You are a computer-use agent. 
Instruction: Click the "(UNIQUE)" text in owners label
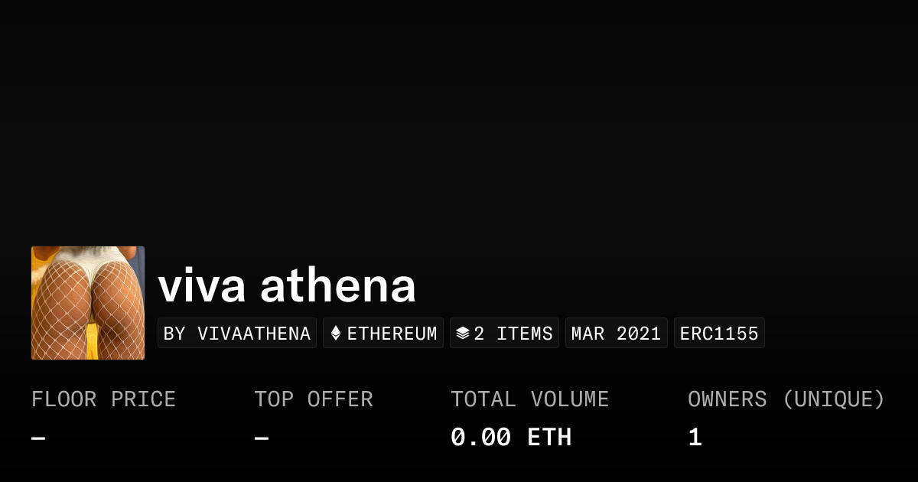(833, 399)
